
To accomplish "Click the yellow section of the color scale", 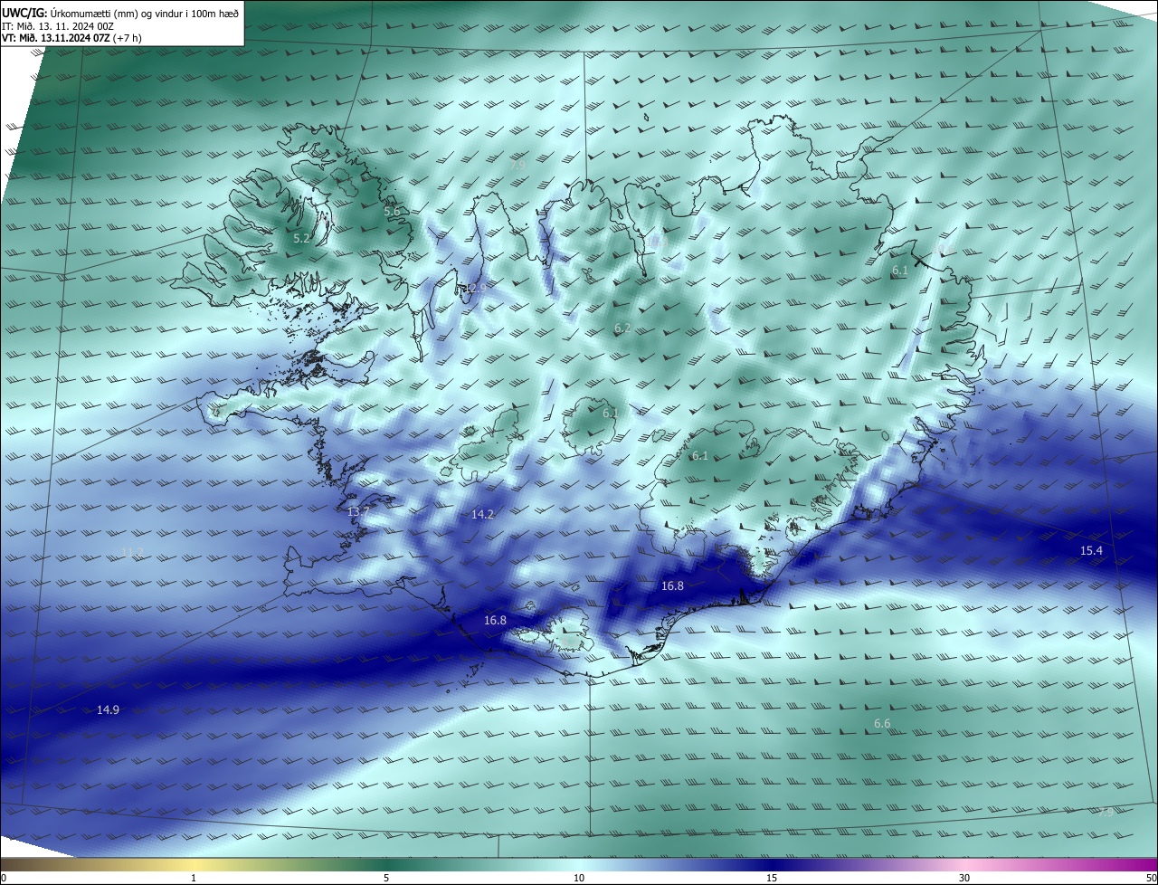I will [x=194, y=864].
